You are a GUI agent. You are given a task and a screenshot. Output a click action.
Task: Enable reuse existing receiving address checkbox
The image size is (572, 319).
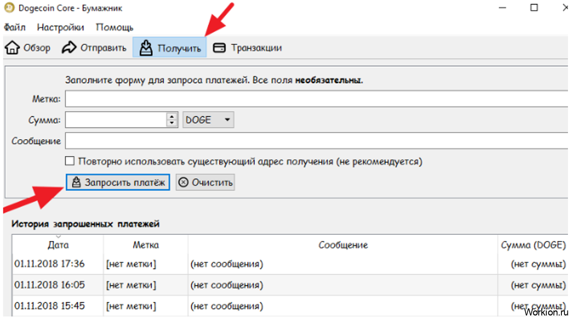pos(70,161)
